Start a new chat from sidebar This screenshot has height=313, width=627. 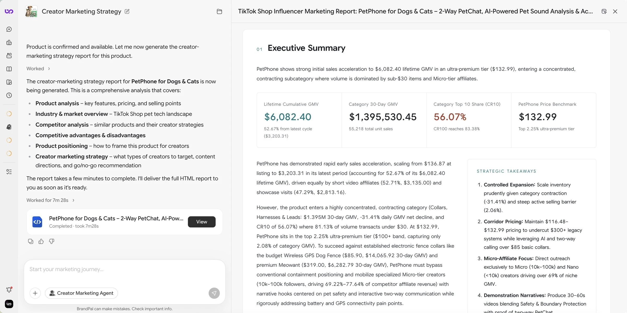(x=9, y=29)
